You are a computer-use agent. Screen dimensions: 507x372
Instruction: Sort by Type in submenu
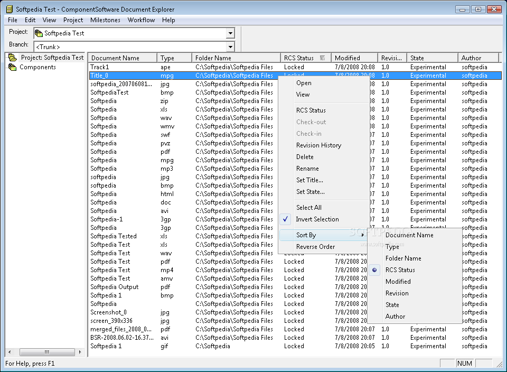415,247
